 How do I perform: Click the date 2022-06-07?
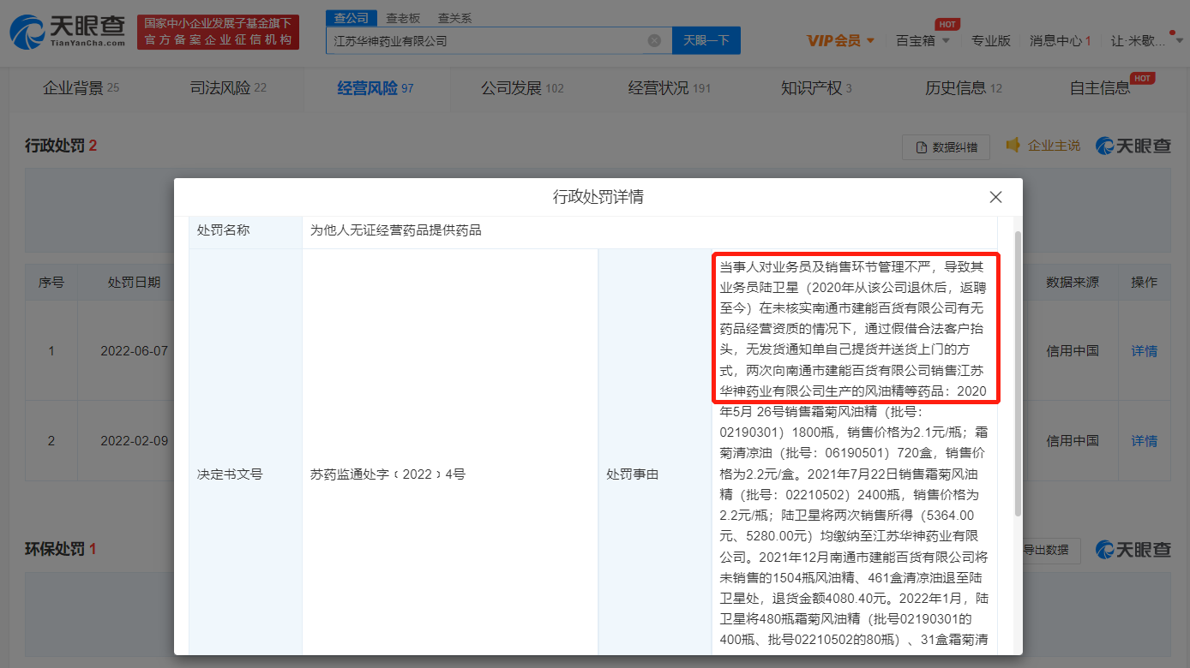[134, 351]
